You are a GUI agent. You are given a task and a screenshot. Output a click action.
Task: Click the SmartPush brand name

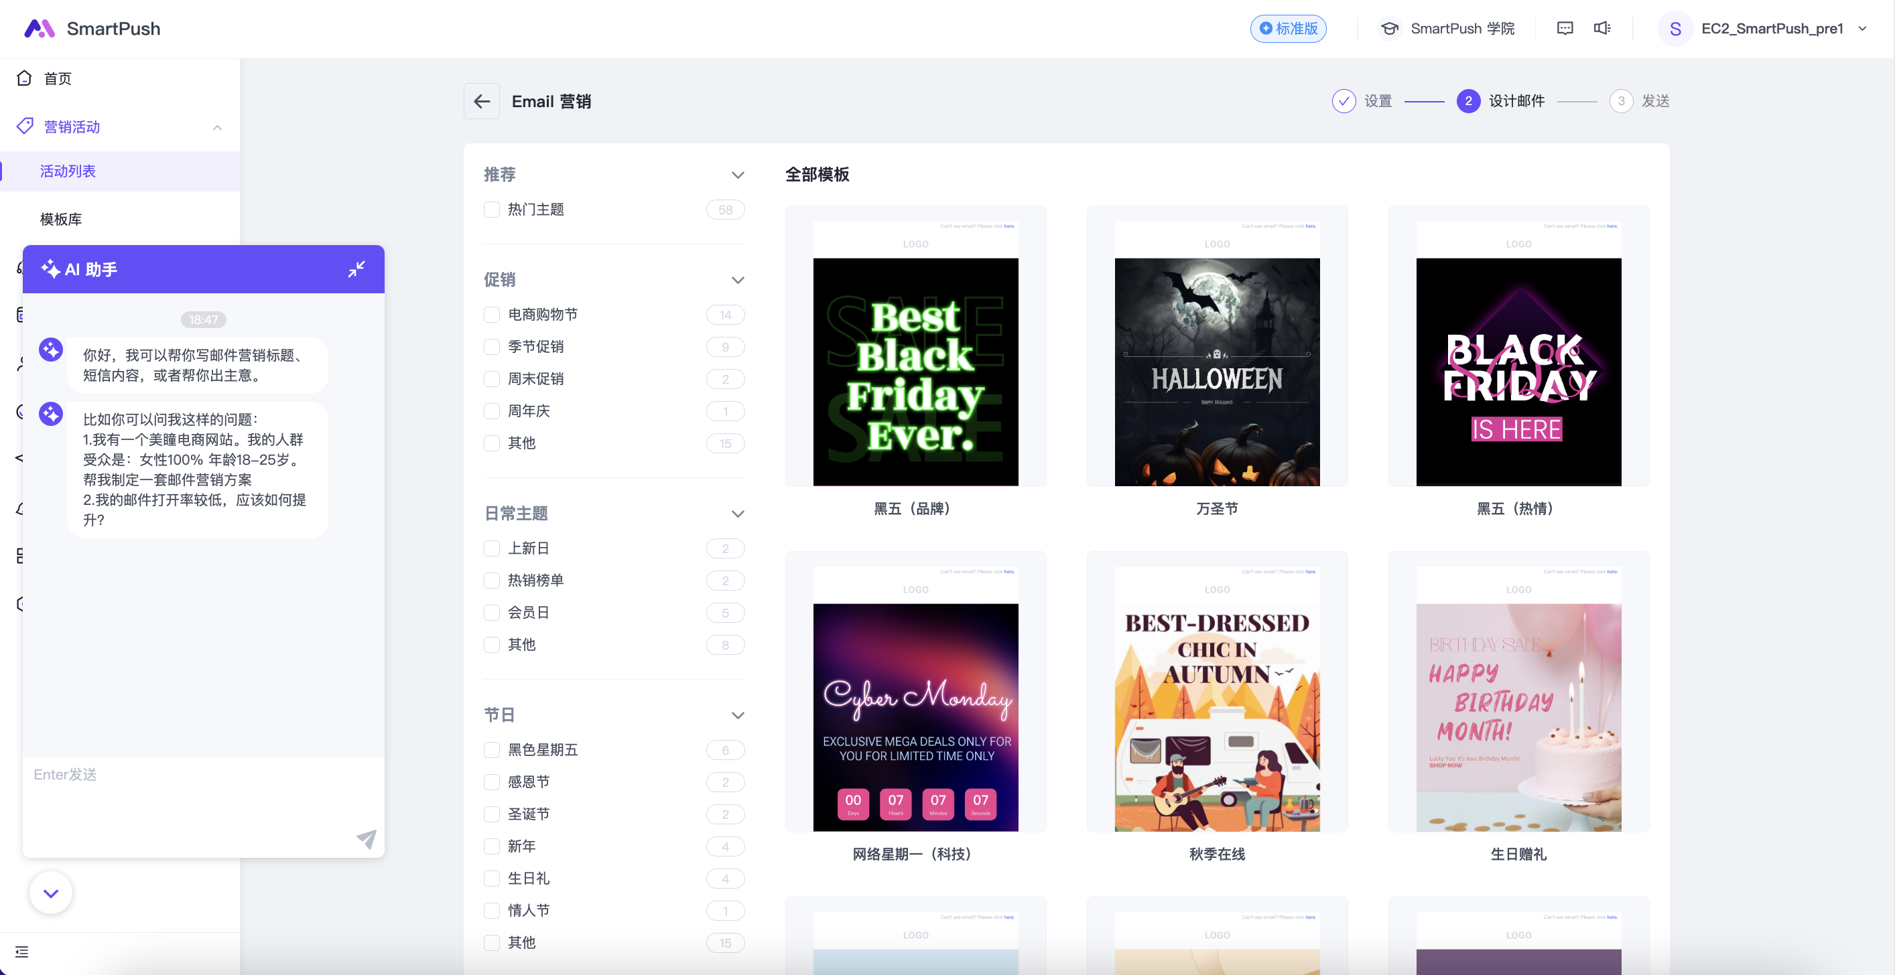pyautogui.click(x=113, y=29)
